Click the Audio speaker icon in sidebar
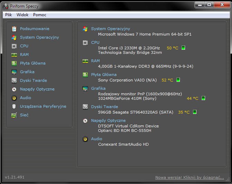Image resolution: width=232 pixels, height=184 pixels. coord(14,98)
